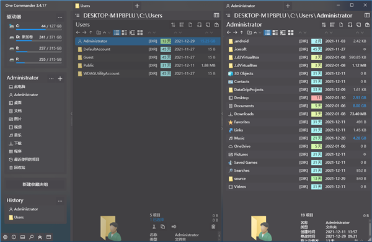Click the panel rows icon beside the info icon
The height and width of the screenshot is (242, 372).
22,237
